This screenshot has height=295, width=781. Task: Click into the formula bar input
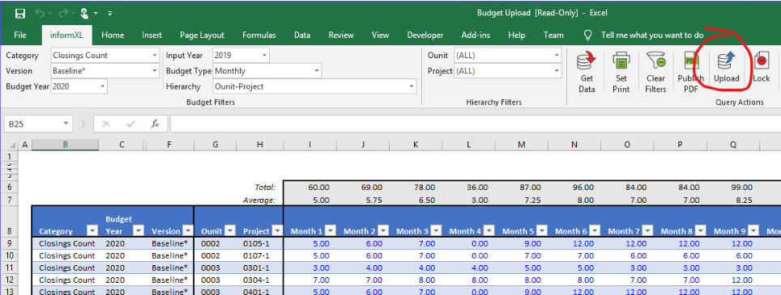click(476, 124)
